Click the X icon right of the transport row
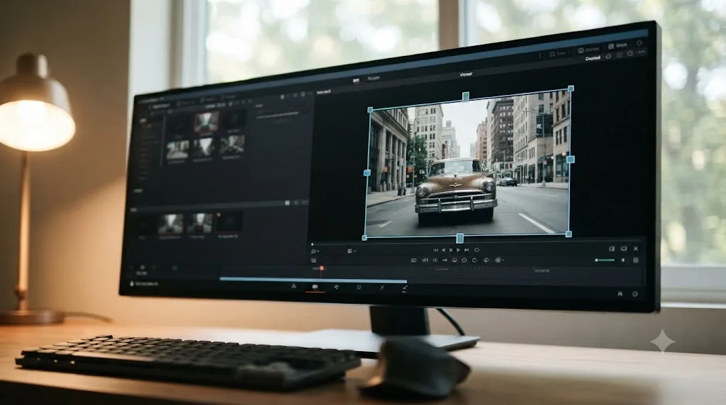Viewport: 726px width, 405px height. (636, 249)
